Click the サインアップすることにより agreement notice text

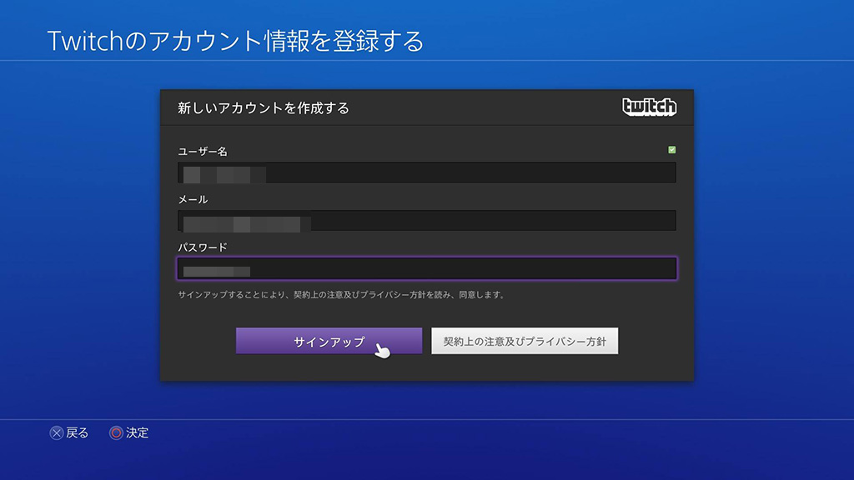(x=342, y=295)
